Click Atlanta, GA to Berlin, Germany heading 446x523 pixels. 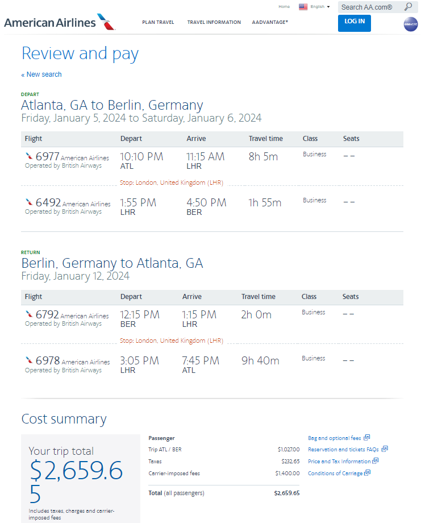[x=112, y=105]
